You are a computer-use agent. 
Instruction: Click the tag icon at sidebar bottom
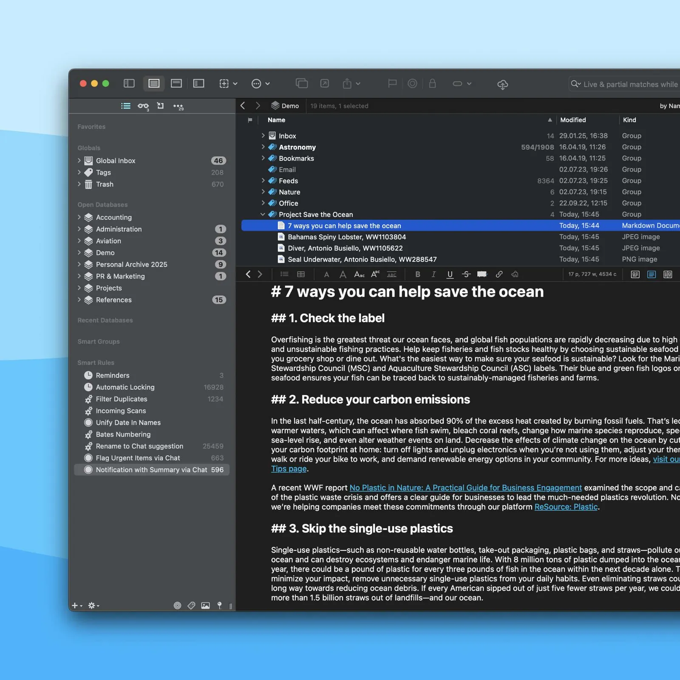(x=191, y=606)
